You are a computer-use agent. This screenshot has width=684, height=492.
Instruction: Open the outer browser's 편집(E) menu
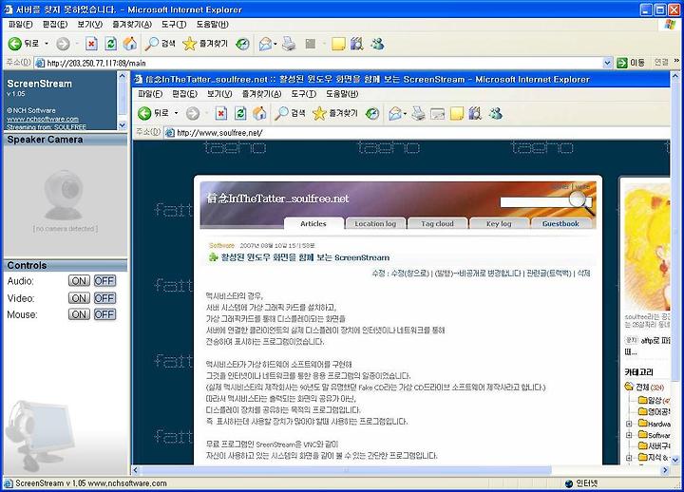55,25
